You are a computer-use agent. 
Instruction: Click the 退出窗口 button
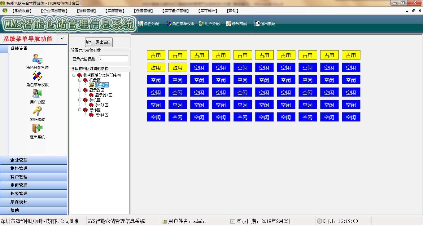pos(99,42)
